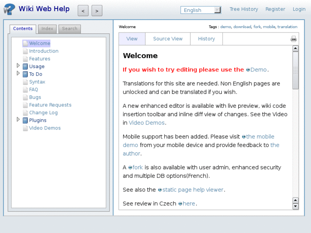The image size is (311, 233).
Task: Click the Wiki Web Help logo icon
Action: pos(9,9)
